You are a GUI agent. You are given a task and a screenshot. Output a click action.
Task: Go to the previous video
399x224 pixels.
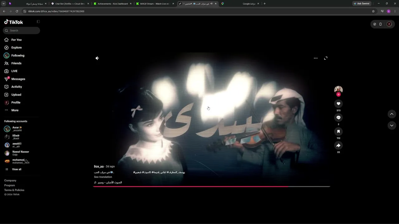[x=392, y=114]
